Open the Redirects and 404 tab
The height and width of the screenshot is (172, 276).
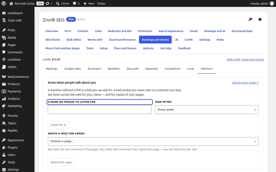click(x=120, y=31)
